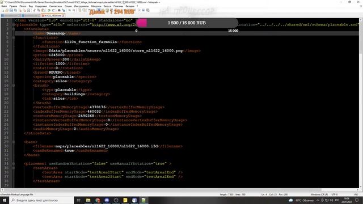Create a new file via toolbar icon
Viewport: 363px width, 204px height.
coord(2,10)
